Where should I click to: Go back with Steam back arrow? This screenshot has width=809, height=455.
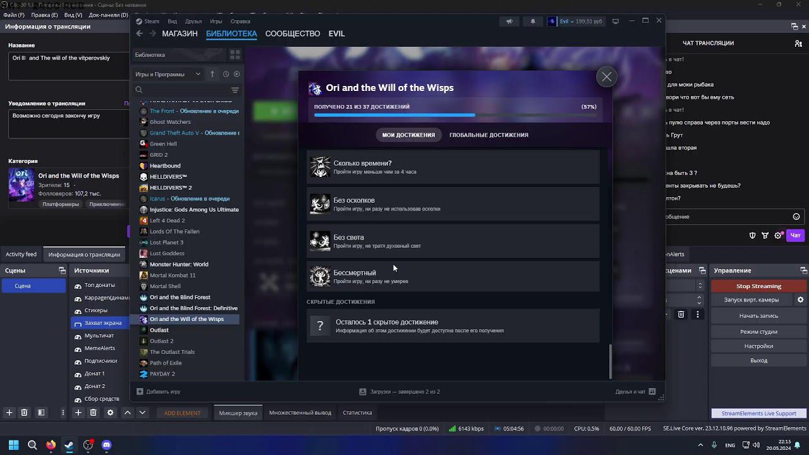140,33
